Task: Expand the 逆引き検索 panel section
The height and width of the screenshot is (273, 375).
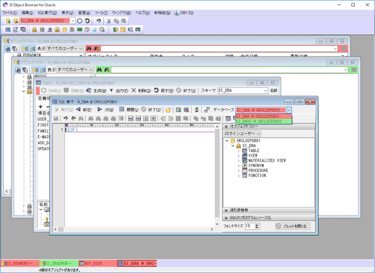Action: (x=226, y=210)
